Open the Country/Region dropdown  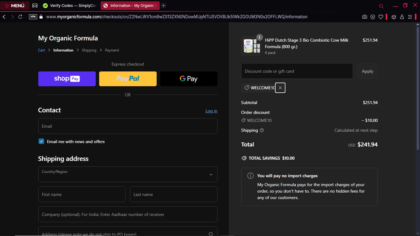tap(128, 174)
